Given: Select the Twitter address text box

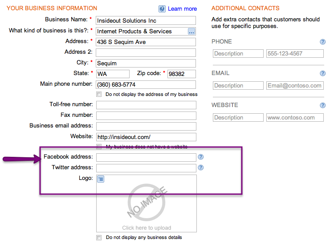Looking at the screenshot, I should [x=146, y=168].
